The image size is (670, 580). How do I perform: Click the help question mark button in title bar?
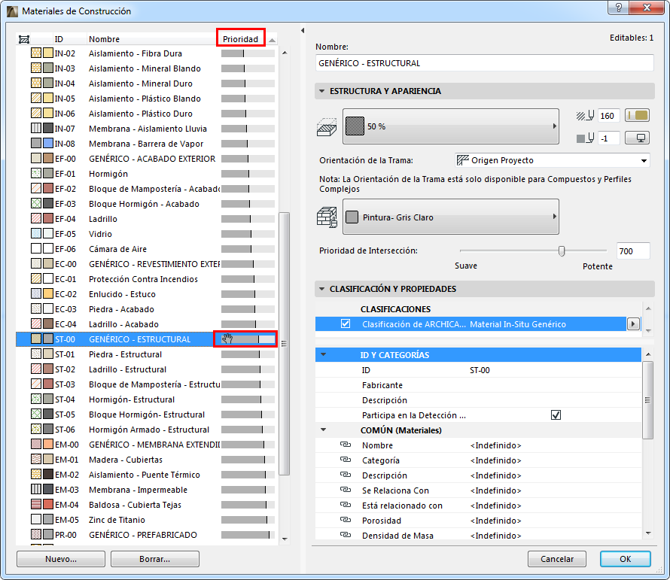(619, 8)
